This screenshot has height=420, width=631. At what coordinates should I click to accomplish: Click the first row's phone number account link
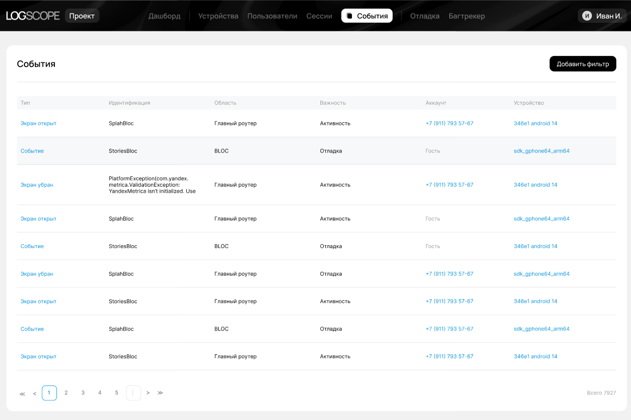(449, 124)
